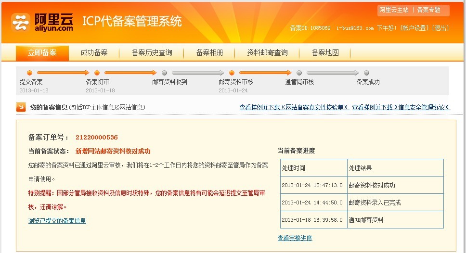466x253 pixels.
Task: Open the 阿里云主站 link
Action: [x=394, y=10]
